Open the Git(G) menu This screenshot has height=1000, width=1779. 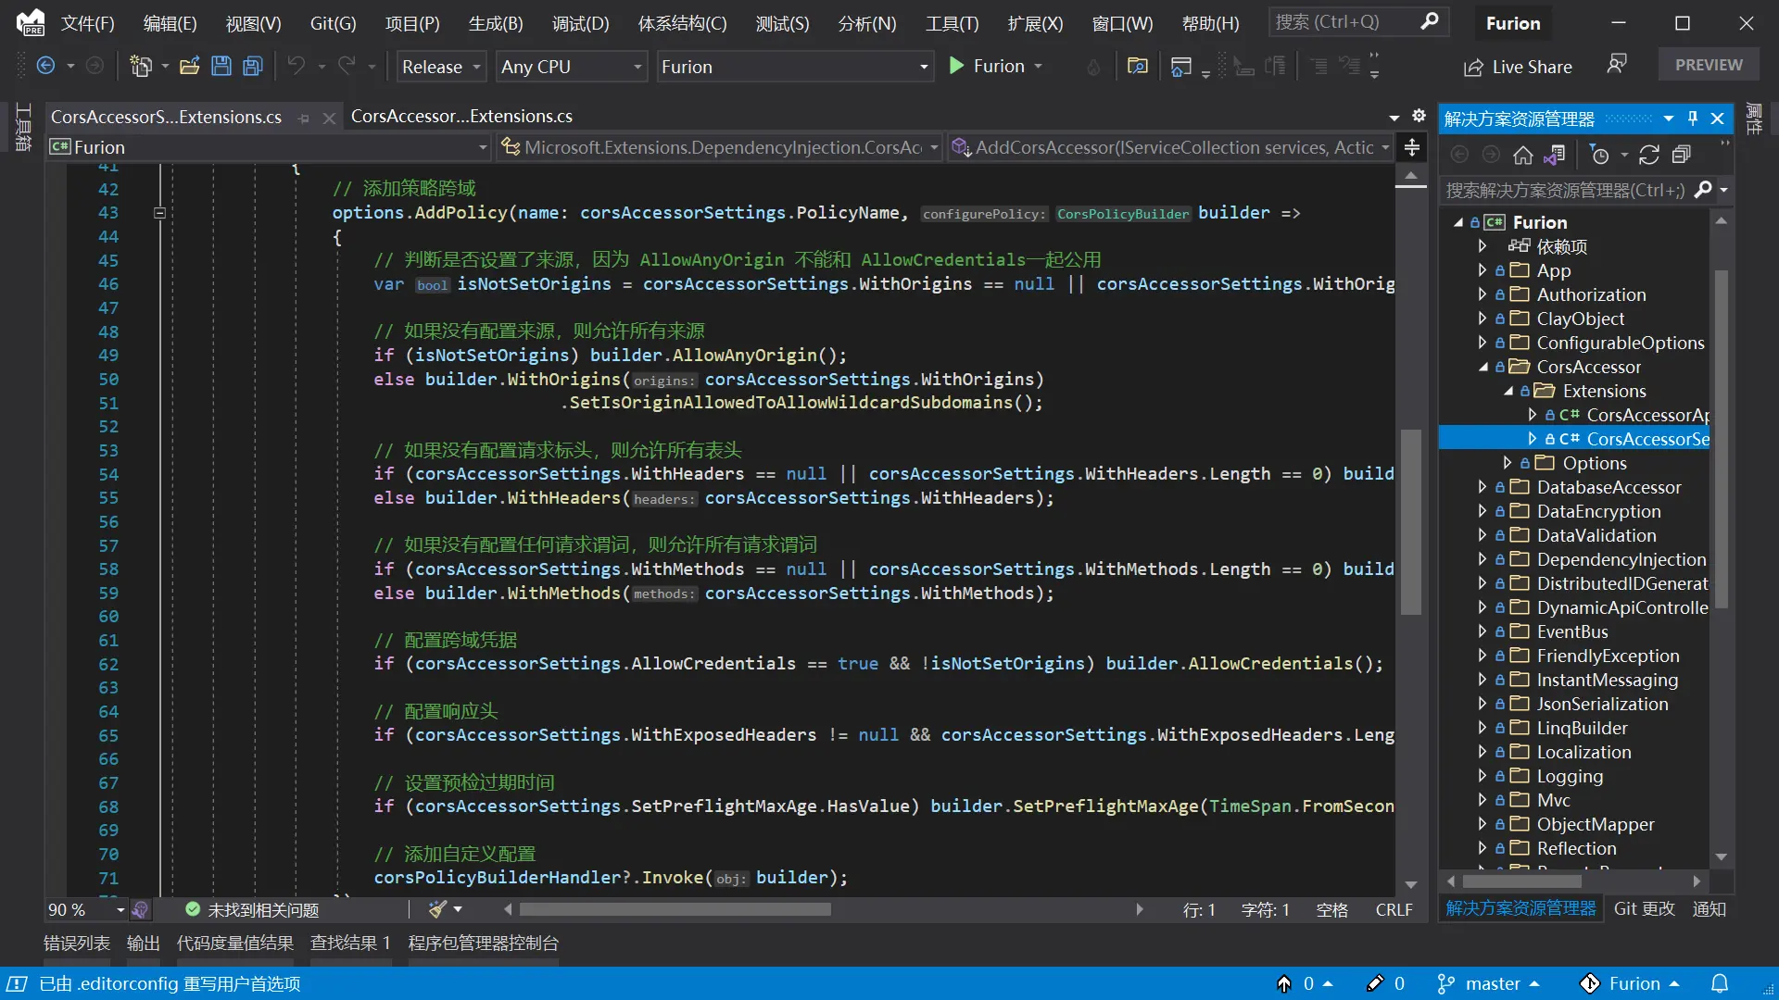coord(333,23)
